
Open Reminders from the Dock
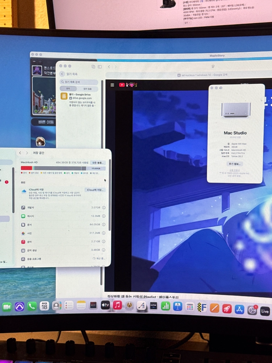click(69, 306)
